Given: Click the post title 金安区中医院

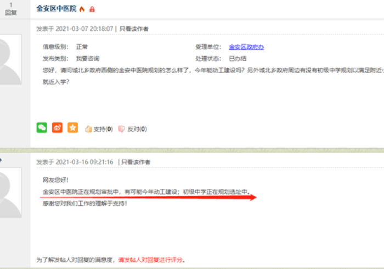Looking at the screenshot, I should click(57, 9).
